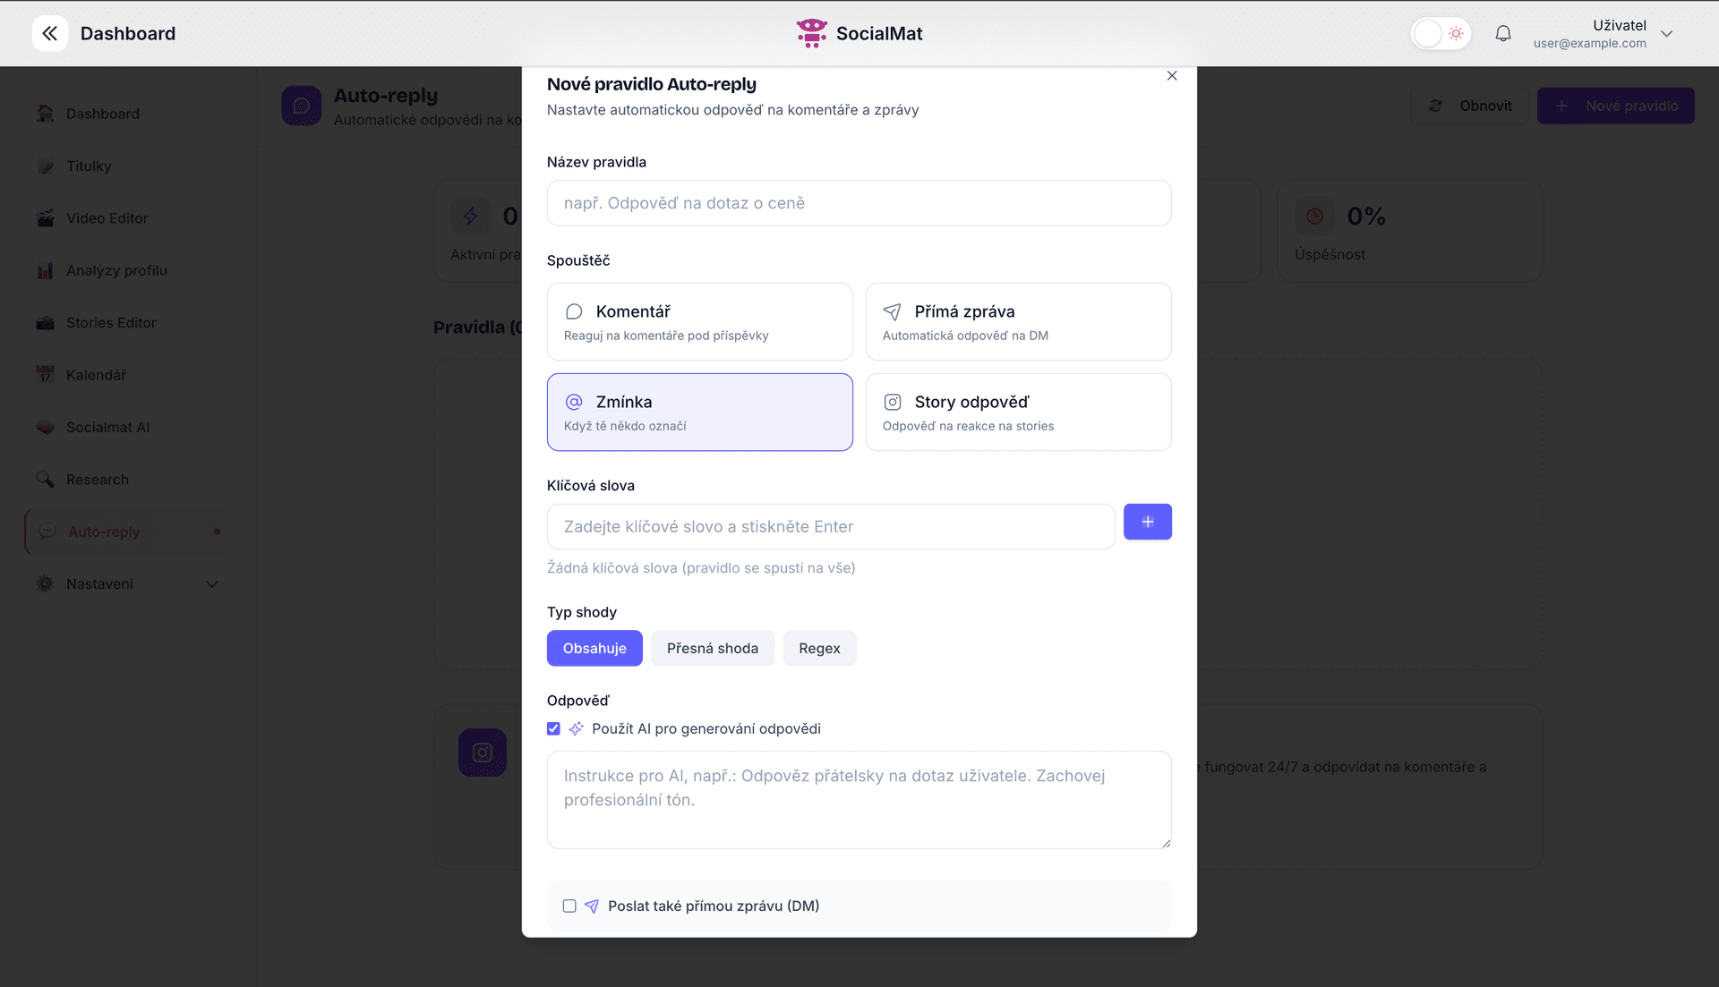Open the Uživatel account dropdown
Image resolution: width=1719 pixels, height=987 pixels.
click(1666, 34)
